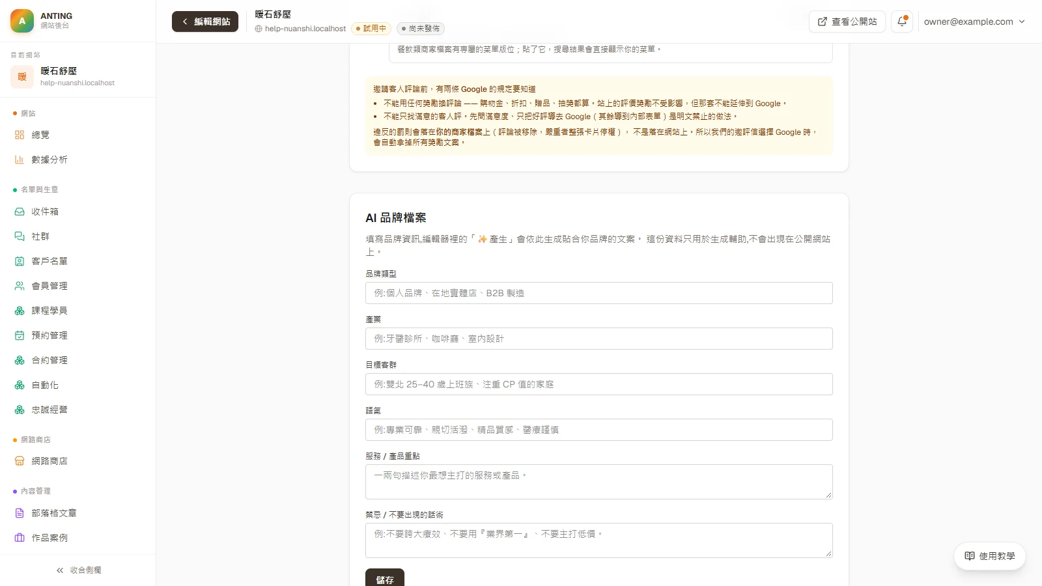Click the 尚未發佈 unpublished badge
The width and height of the screenshot is (1042, 586).
click(x=421, y=29)
